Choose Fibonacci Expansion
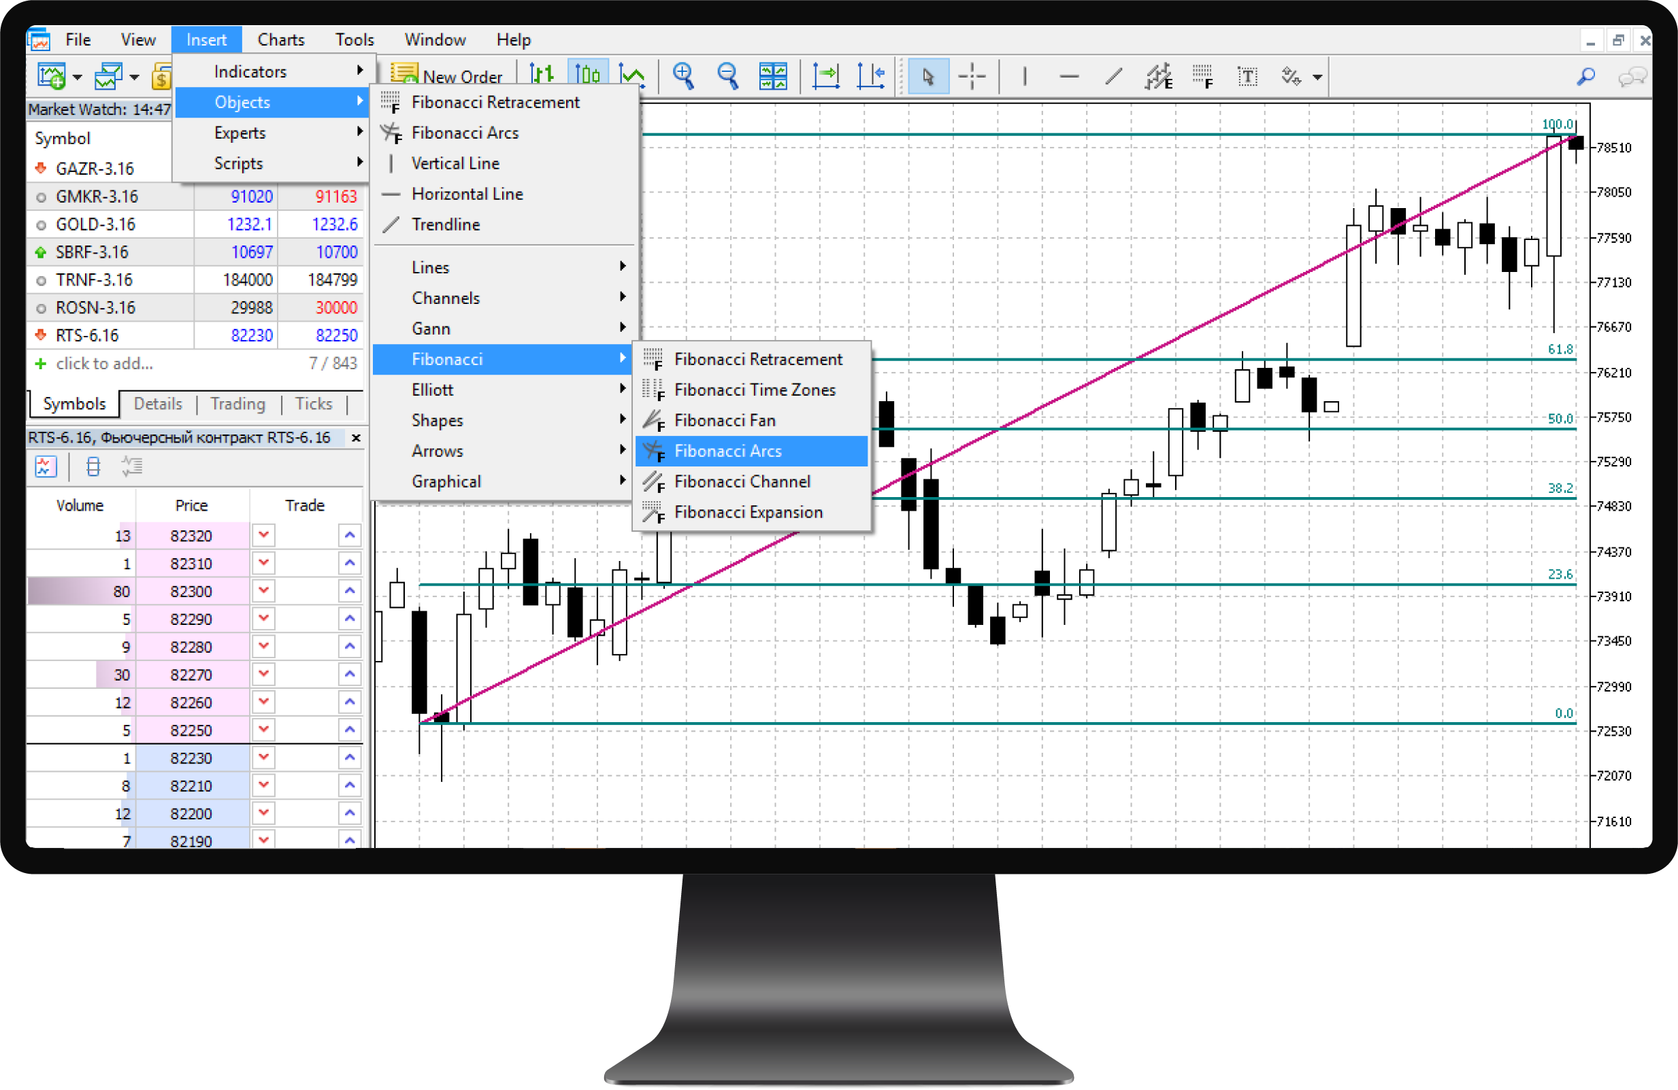 click(752, 511)
